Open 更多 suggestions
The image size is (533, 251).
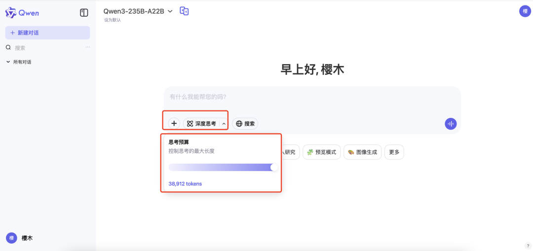(x=394, y=152)
